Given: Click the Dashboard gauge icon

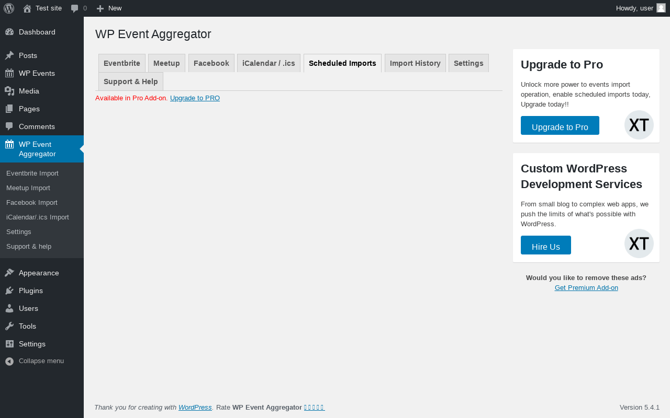Looking at the screenshot, I should (9, 32).
